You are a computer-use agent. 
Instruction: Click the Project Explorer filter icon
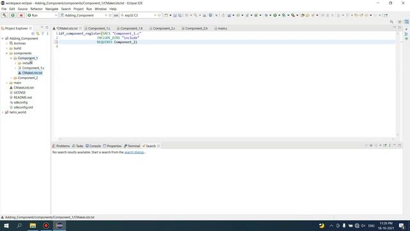pos(43,33)
